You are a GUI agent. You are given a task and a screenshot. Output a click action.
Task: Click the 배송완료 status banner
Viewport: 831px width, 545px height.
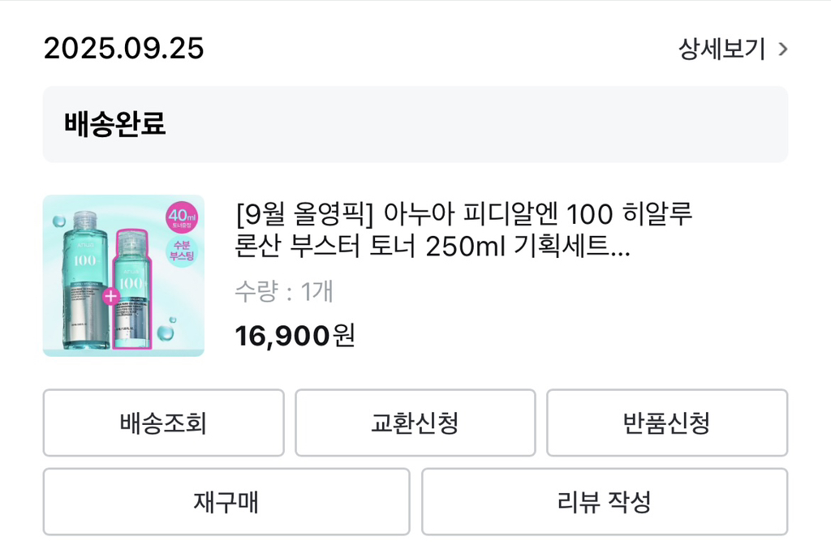point(415,124)
